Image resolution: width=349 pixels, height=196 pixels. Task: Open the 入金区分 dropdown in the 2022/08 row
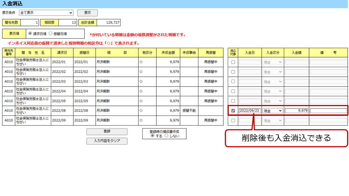[x=273, y=111]
